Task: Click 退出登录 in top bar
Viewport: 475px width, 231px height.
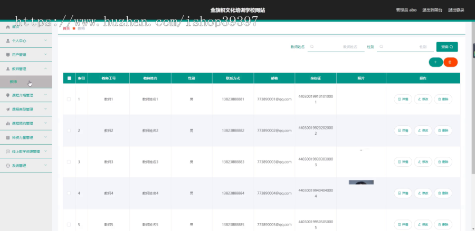Action: point(456,10)
